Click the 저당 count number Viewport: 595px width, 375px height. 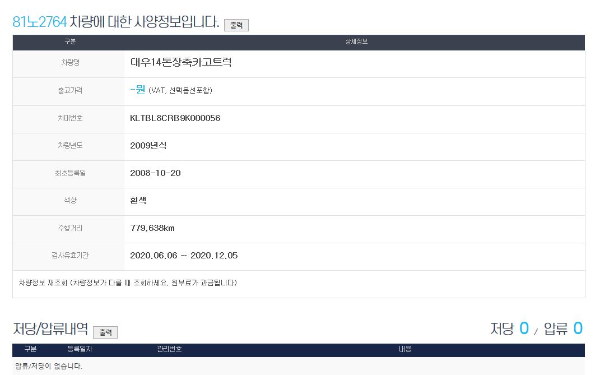coord(524,328)
